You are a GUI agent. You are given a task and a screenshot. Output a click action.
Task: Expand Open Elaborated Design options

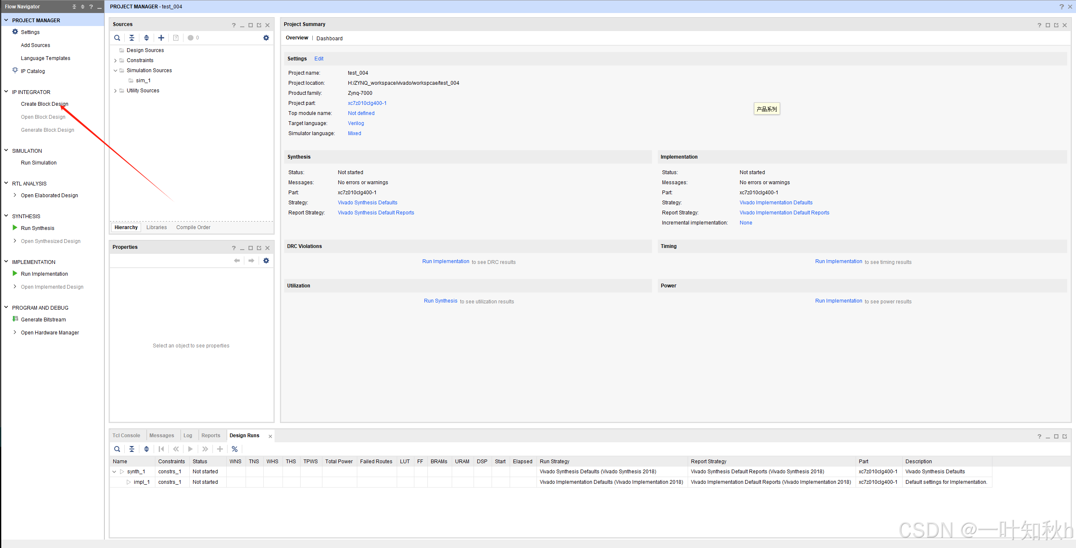pos(15,195)
